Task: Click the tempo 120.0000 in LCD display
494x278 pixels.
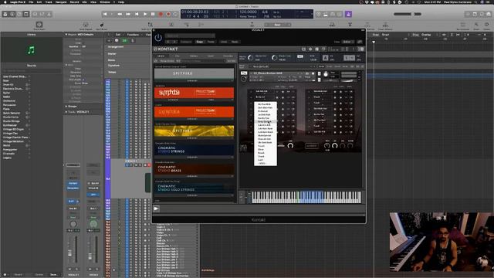Action: pyautogui.click(x=248, y=12)
